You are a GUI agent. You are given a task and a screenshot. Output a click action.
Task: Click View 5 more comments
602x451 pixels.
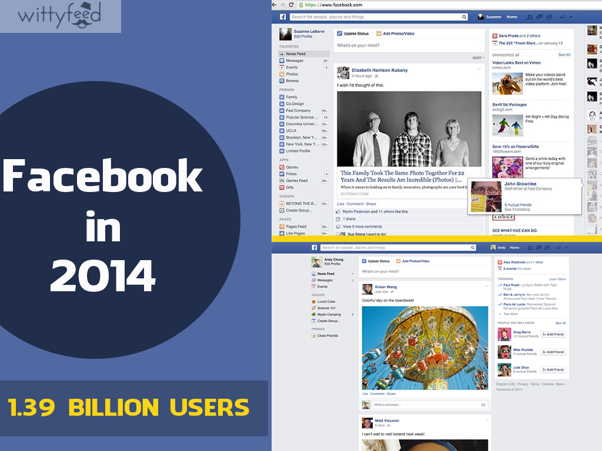point(362,227)
